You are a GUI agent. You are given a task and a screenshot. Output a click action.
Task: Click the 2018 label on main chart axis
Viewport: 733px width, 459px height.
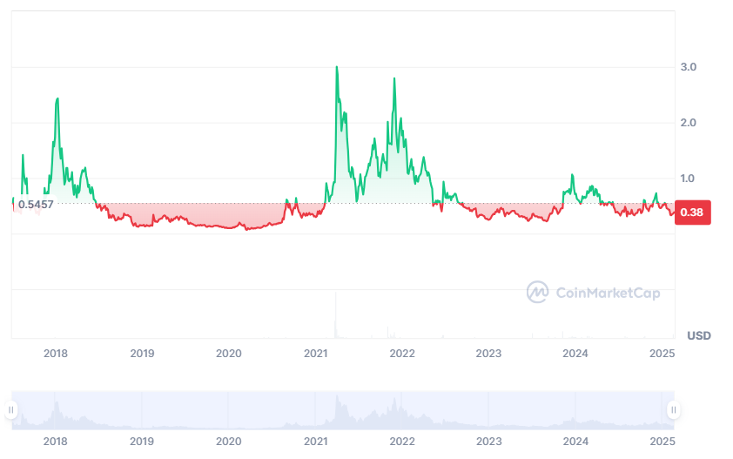(x=56, y=353)
